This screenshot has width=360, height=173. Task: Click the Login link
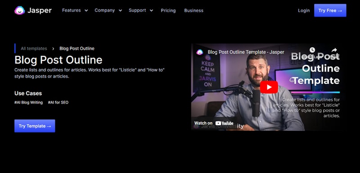click(x=304, y=10)
